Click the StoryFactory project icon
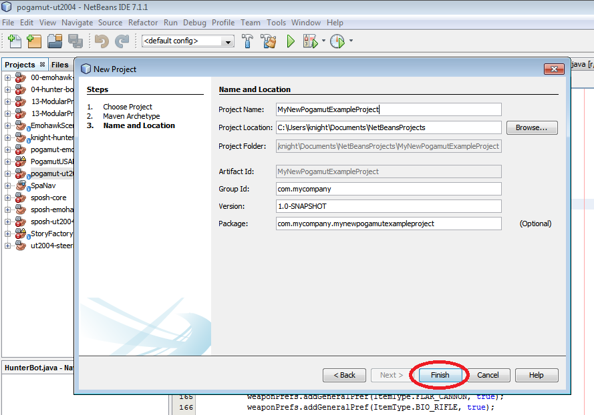The image size is (594, 415). pos(21,234)
